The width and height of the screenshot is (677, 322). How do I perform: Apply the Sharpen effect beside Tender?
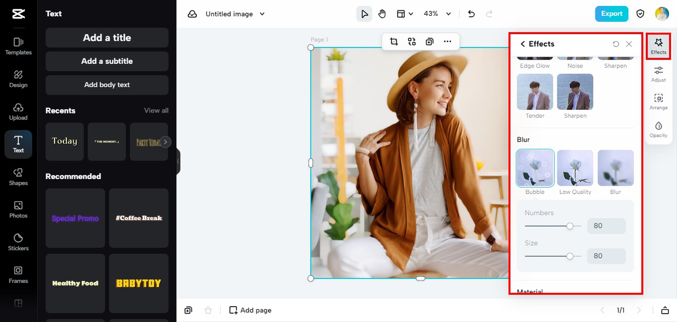575,92
